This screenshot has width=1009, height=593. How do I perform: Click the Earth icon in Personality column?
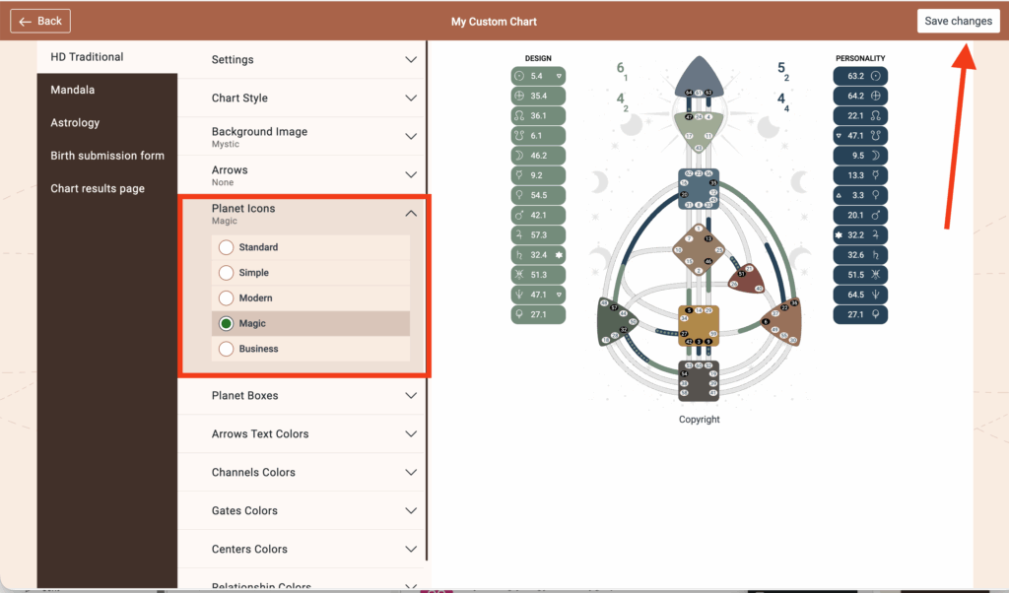tap(876, 96)
